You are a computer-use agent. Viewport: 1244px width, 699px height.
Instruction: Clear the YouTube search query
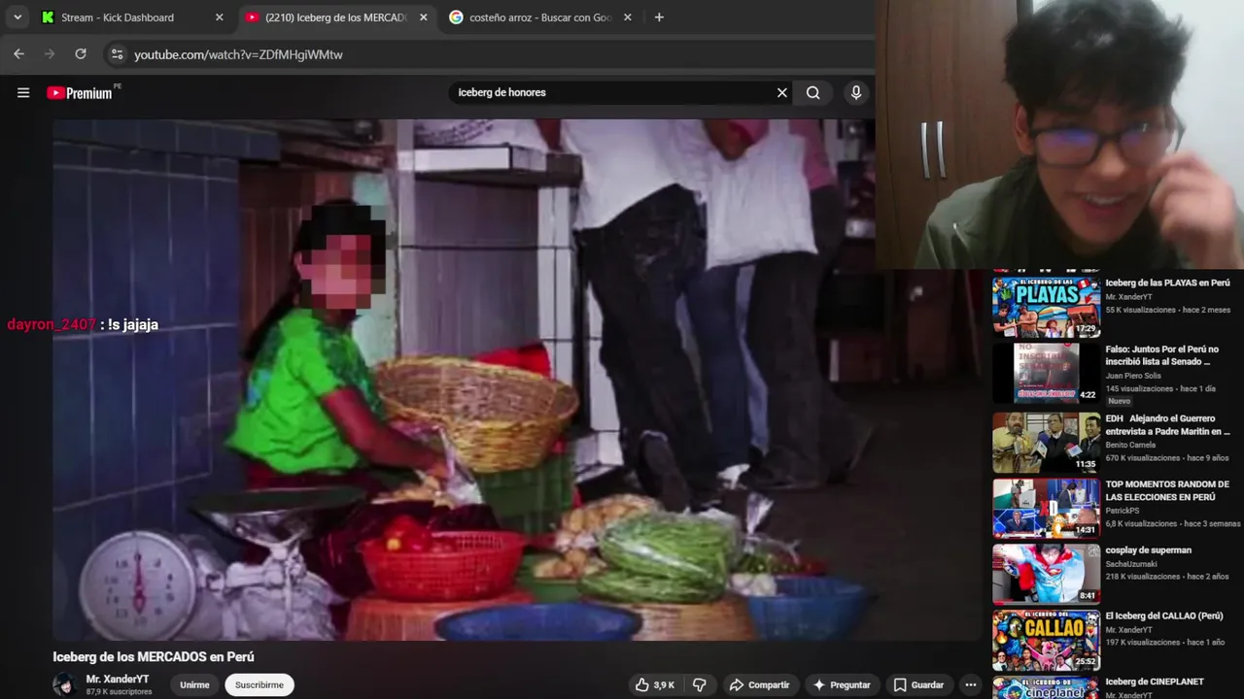[781, 92]
